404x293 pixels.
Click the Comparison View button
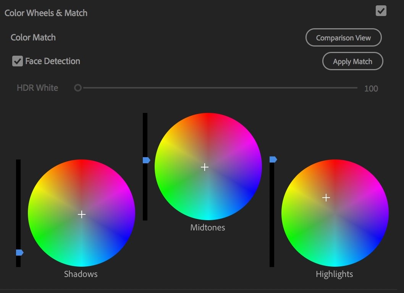(343, 37)
